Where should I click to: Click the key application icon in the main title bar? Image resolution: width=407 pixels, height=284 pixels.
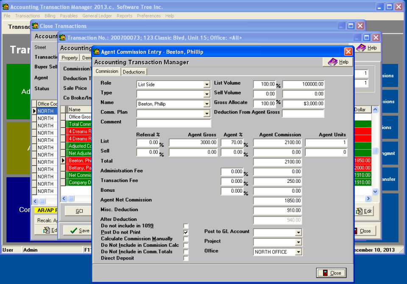pyautogui.click(x=5, y=6)
